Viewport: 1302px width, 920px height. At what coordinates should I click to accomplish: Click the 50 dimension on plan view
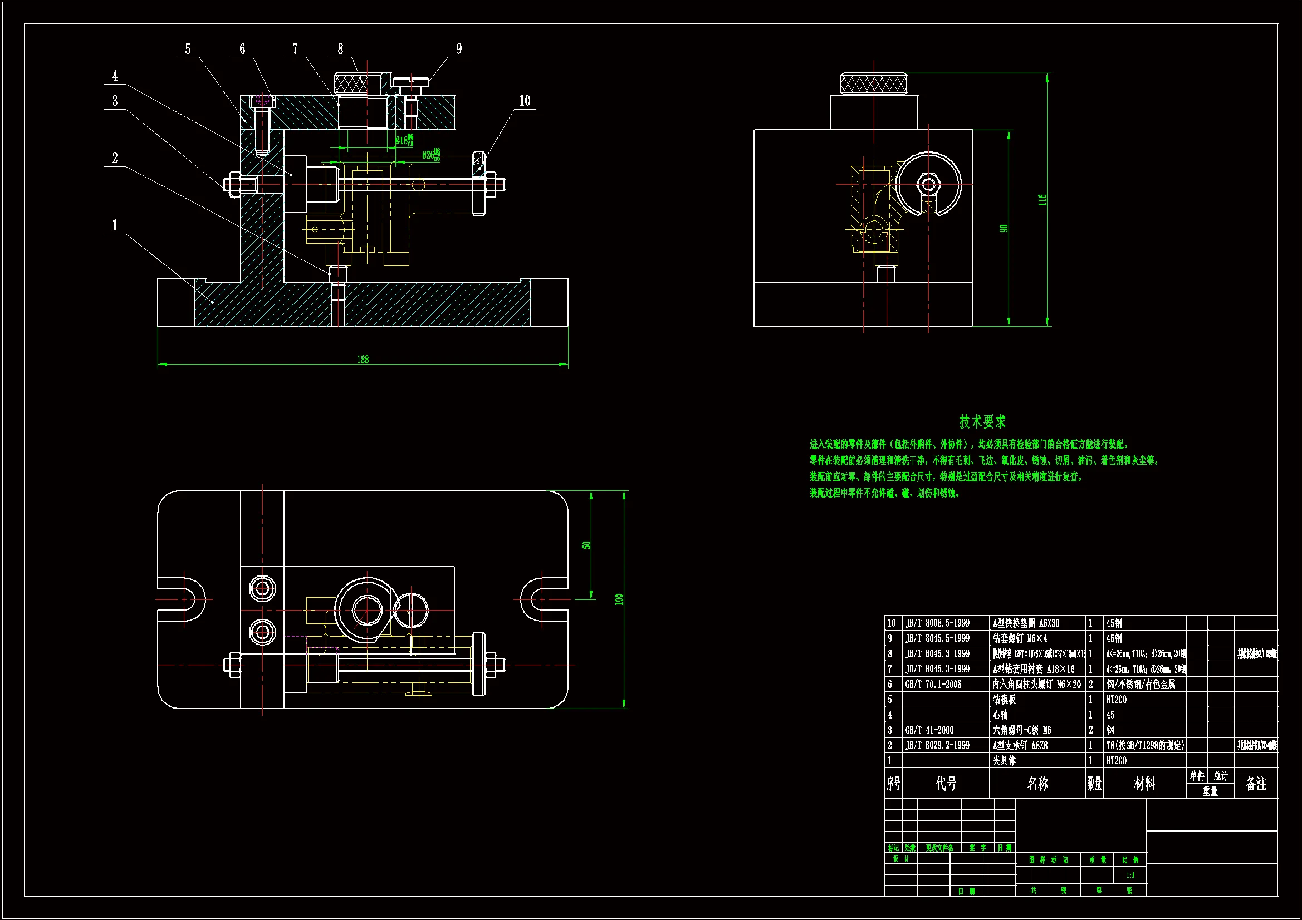pyautogui.click(x=586, y=545)
